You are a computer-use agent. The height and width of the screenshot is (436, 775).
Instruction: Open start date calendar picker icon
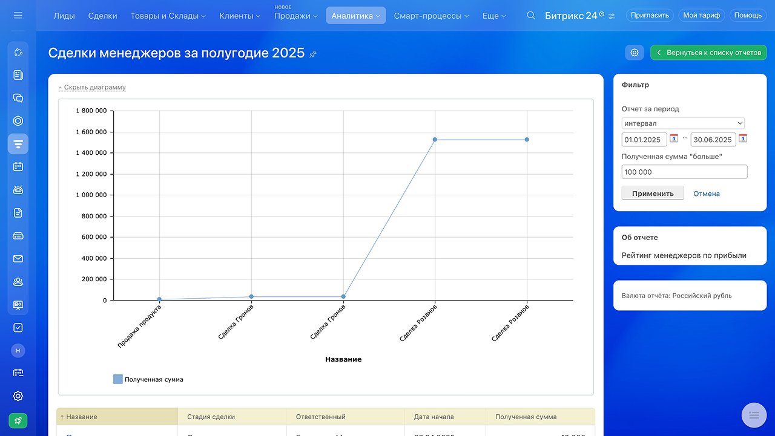pos(674,138)
